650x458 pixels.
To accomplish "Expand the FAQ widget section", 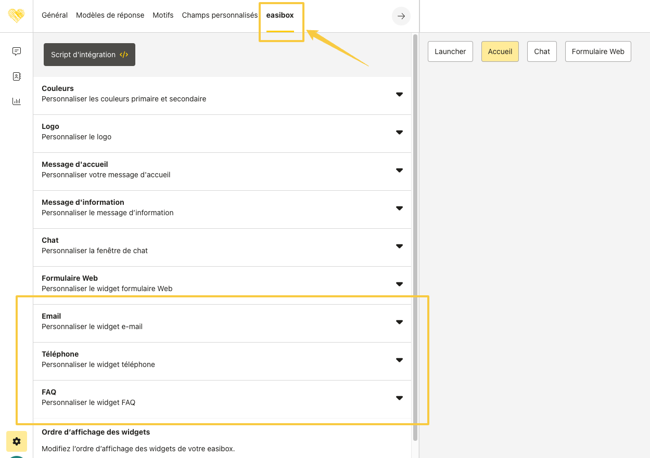I will pyautogui.click(x=399, y=398).
